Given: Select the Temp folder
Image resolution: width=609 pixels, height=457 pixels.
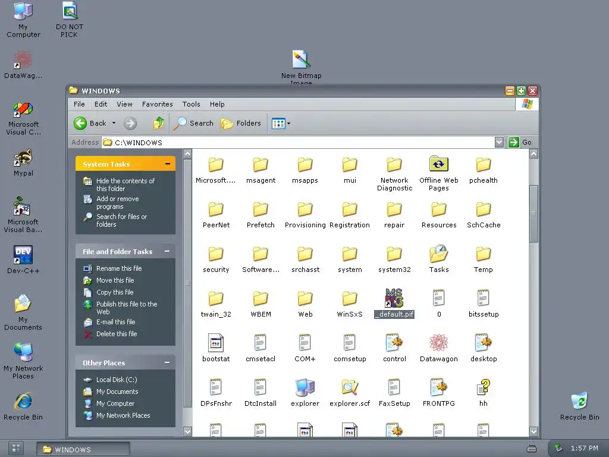Looking at the screenshot, I should coord(484,259).
